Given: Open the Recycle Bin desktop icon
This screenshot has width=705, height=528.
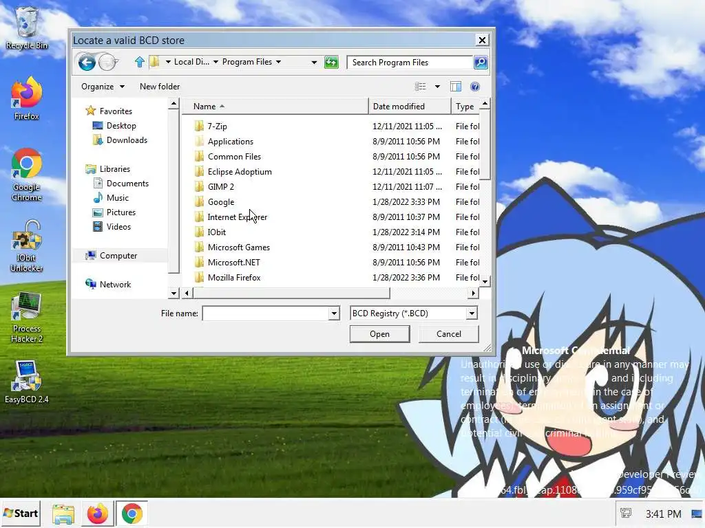Looking at the screenshot, I should (x=26, y=27).
